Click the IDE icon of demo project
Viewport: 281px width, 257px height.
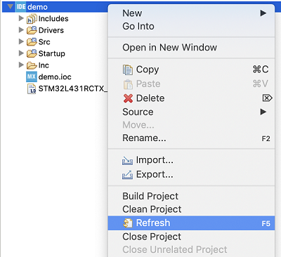[21, 7]
